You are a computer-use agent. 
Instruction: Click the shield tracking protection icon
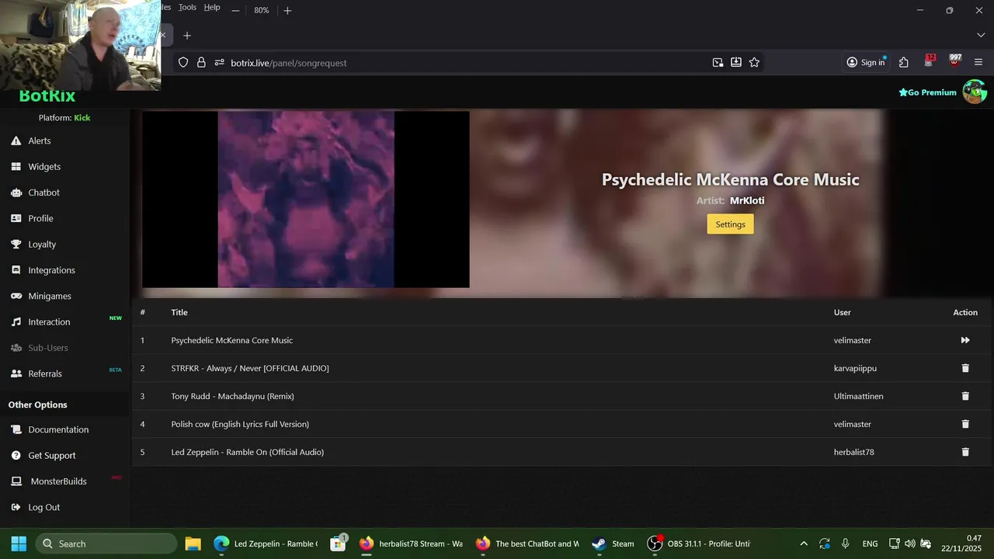point(183,63)
